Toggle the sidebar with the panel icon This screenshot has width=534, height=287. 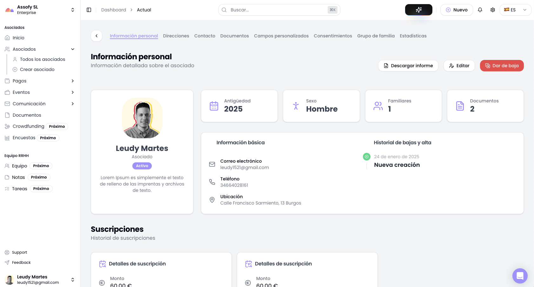[89, 10]
